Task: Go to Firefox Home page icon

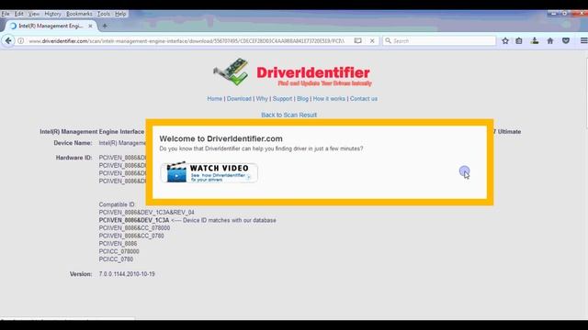Action: (x=550, y=40)
